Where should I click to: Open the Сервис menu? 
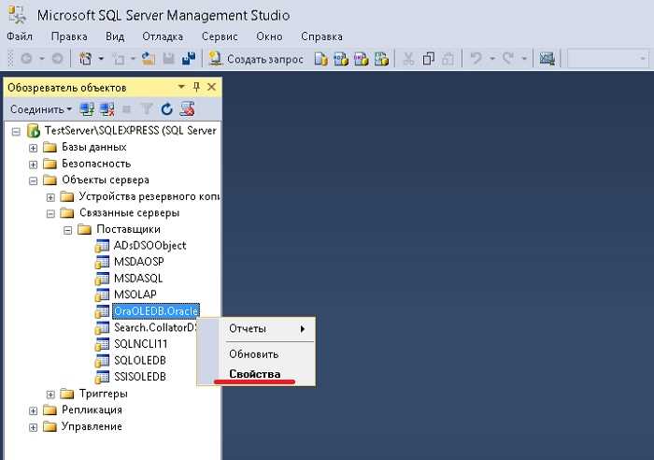coord(220,36)
